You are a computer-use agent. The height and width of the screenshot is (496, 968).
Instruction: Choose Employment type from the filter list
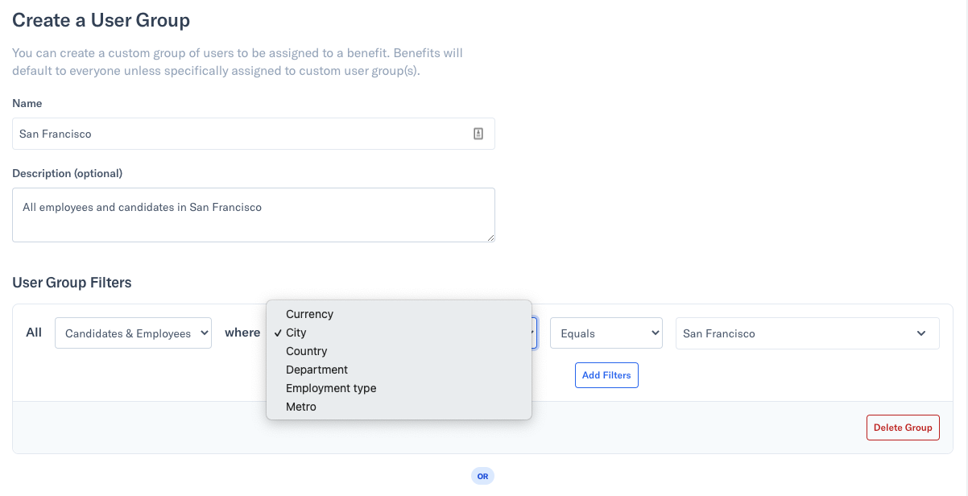[x=399, y=388]
